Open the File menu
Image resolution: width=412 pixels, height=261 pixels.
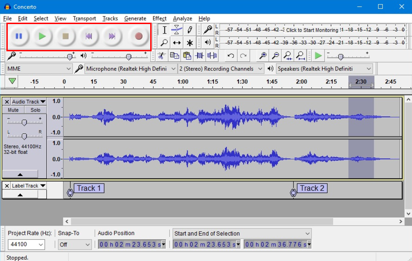[x=7, y=18]
